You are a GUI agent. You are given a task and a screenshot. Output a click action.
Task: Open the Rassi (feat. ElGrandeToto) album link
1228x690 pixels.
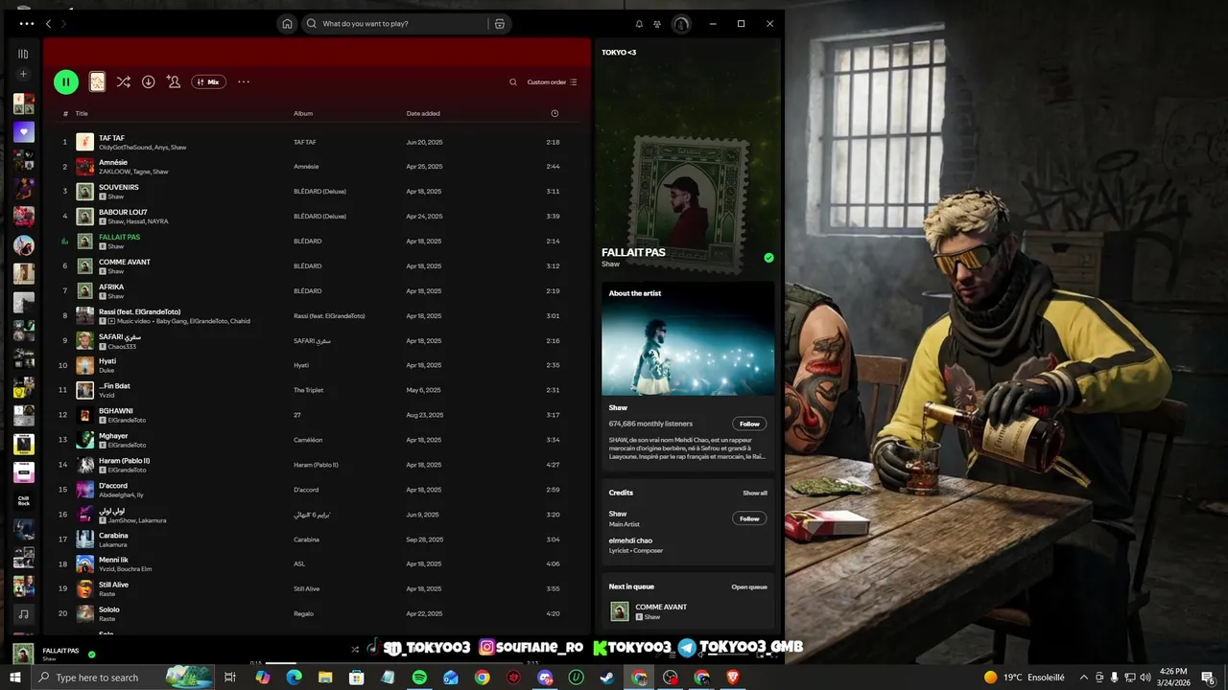(329, 316)
